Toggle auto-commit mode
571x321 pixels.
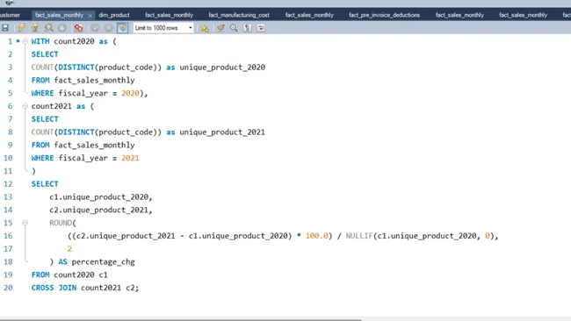(122, 28)
